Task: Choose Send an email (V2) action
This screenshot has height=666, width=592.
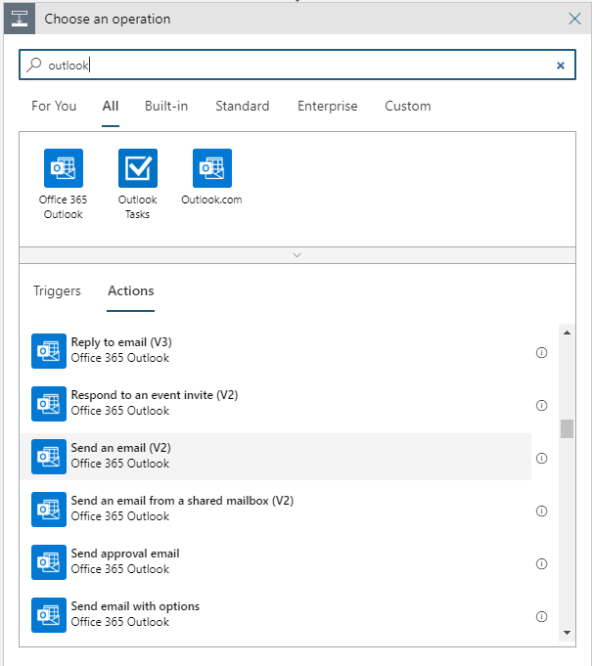Action: [x=276, y=457]
